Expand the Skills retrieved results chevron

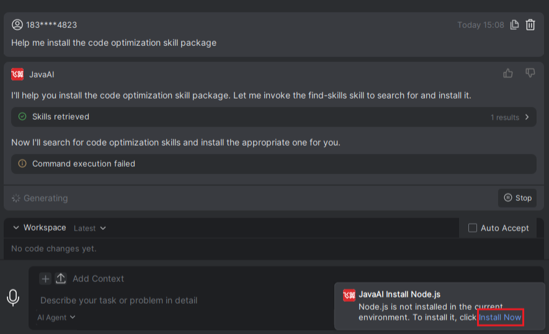click(x=527, y=117)
